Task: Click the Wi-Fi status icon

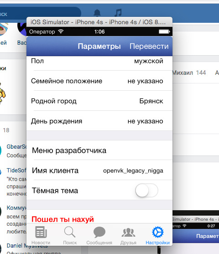Action: click(x=61, y=31)
